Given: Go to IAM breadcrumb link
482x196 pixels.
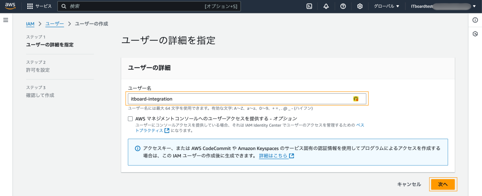Looking at the screenshot, I should [x=30, y=23].
